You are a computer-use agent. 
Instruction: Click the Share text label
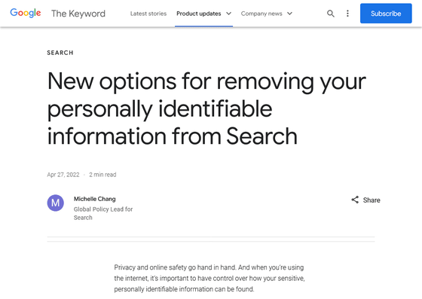point(372,200)
